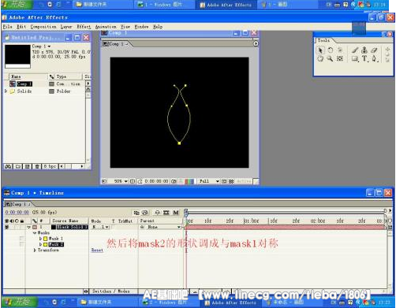
Task: Open the Parent None dropdown
Action: pyautogui.click(x=161, y=227)
